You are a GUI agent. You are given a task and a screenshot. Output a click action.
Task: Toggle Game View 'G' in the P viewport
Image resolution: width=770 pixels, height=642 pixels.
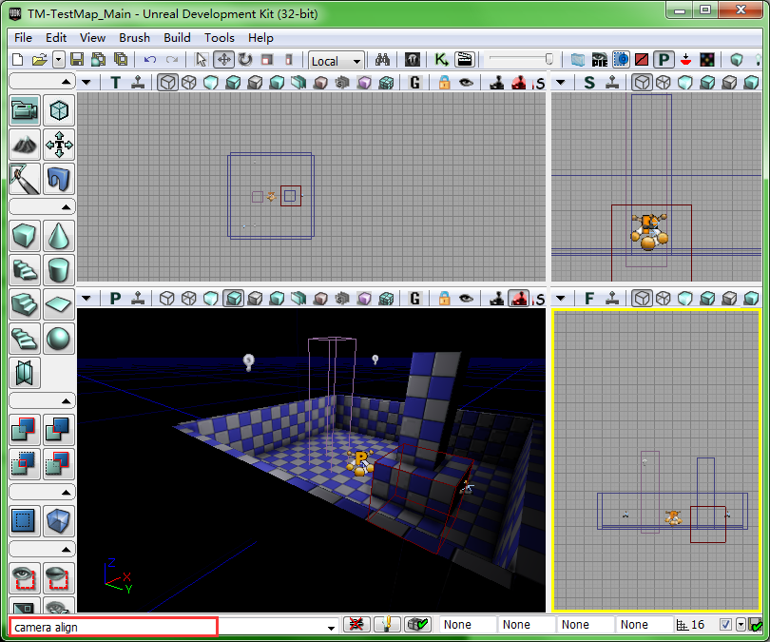[415, 298]
